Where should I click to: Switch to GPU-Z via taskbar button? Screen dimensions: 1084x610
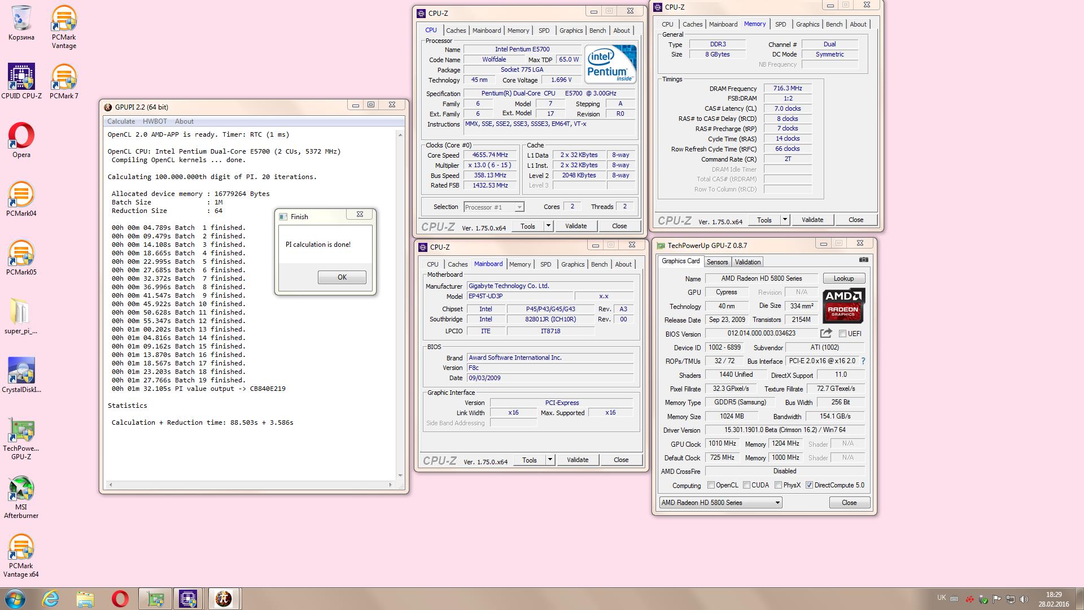(x=155, y=599)
